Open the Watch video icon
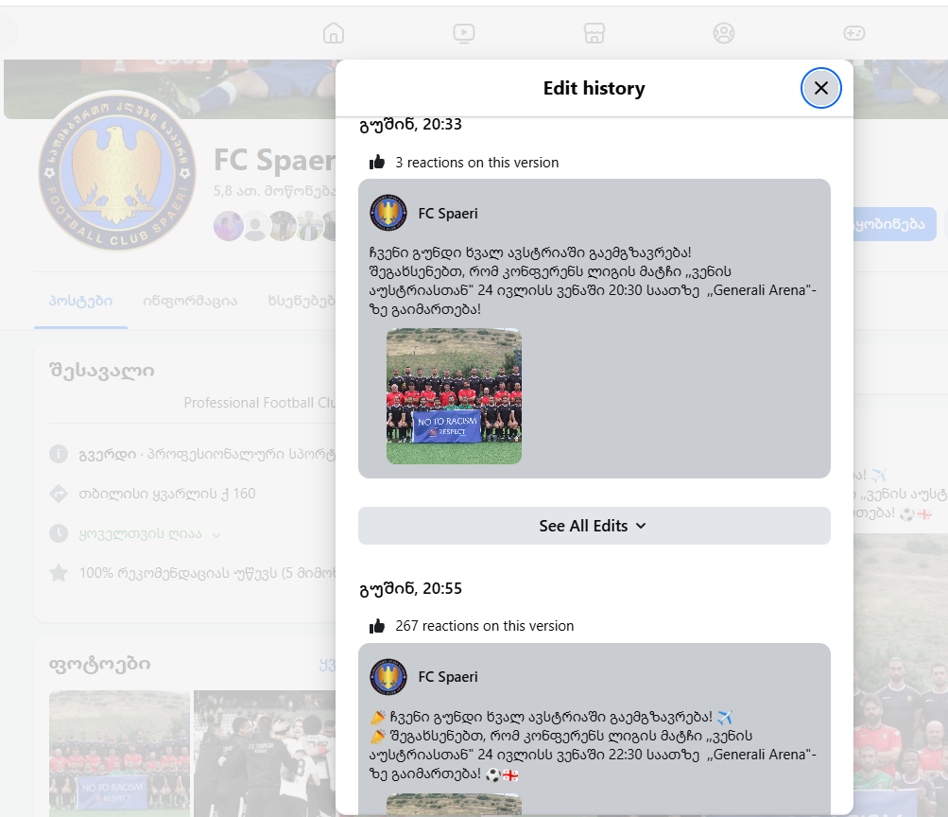 click(464, 33)
